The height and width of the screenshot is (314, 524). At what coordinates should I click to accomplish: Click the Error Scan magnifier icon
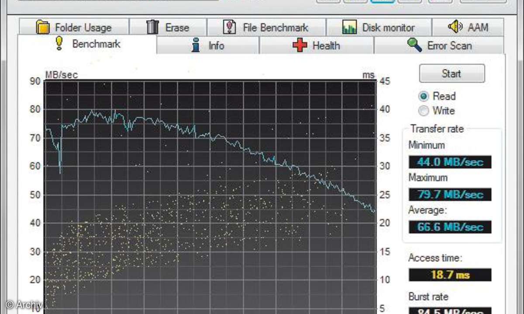pyautogui.click(x=414, y=45)
